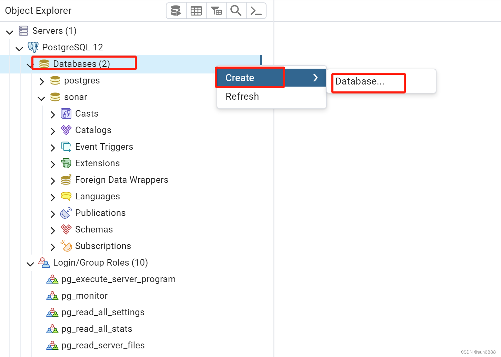
Task: Collapse the PostgreSQL 12 server node
Action: (19, 49)
